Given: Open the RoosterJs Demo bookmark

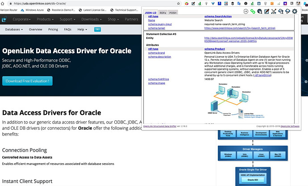Looking at the screenshot, I should pos(61,10).
